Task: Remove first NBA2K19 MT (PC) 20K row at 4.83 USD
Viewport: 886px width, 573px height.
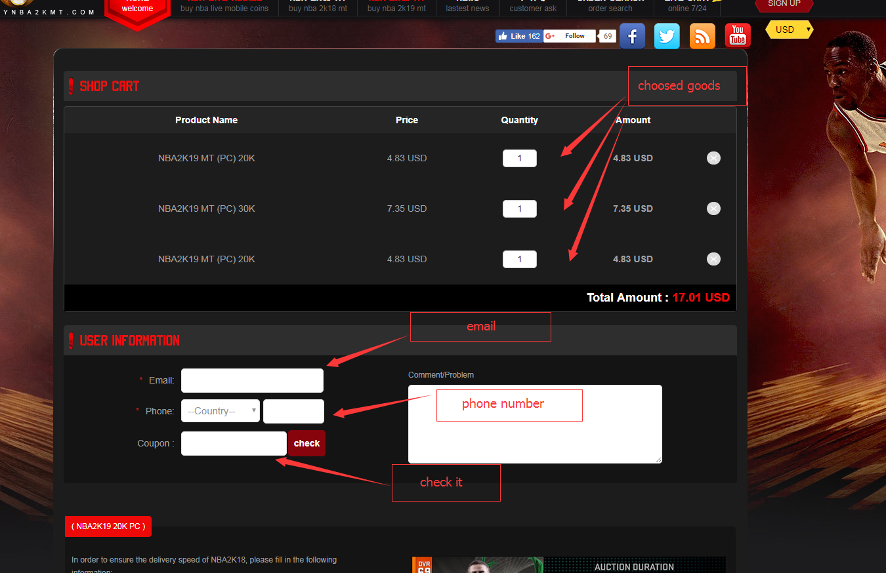Action: point(713,158)
